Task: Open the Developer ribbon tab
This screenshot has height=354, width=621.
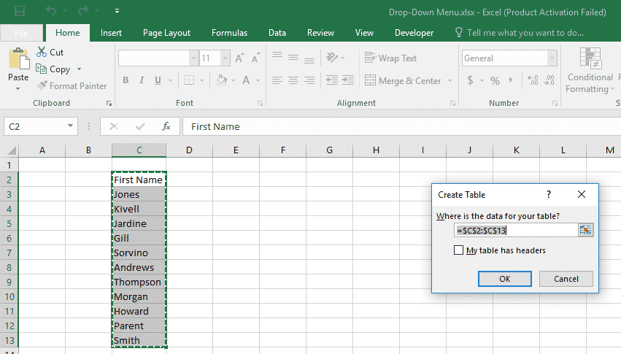Action: (x=414, y=33)
